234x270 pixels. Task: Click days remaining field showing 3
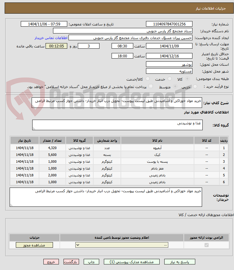coord(89,46)
